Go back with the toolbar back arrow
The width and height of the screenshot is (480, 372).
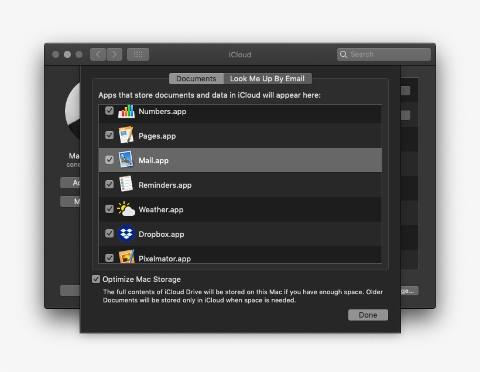(98, 54)
